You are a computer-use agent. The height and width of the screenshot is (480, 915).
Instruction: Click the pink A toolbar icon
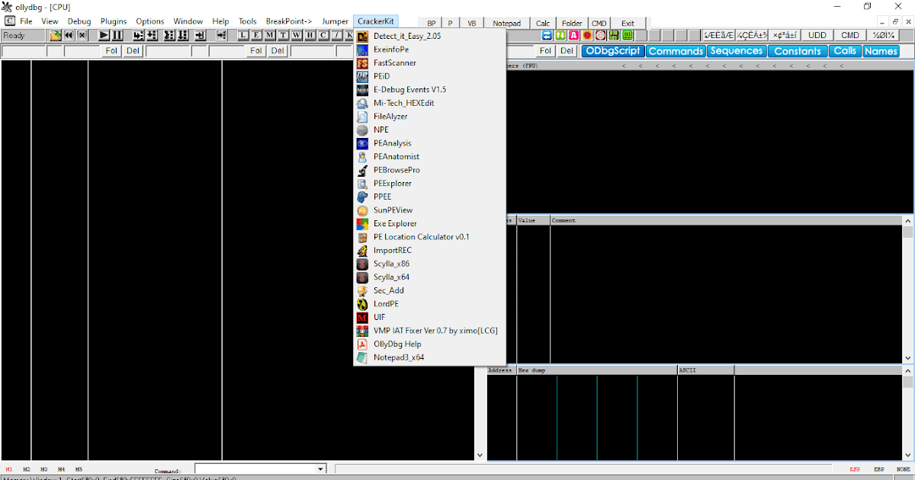[x=573, y=35]
